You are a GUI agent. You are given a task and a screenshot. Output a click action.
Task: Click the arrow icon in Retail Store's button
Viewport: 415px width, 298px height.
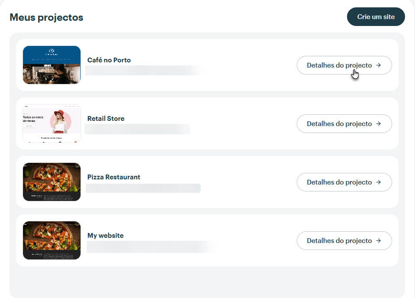[379, 123]
